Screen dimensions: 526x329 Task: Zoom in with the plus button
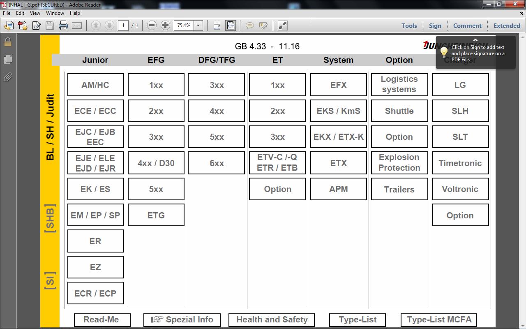coord(165,25)
